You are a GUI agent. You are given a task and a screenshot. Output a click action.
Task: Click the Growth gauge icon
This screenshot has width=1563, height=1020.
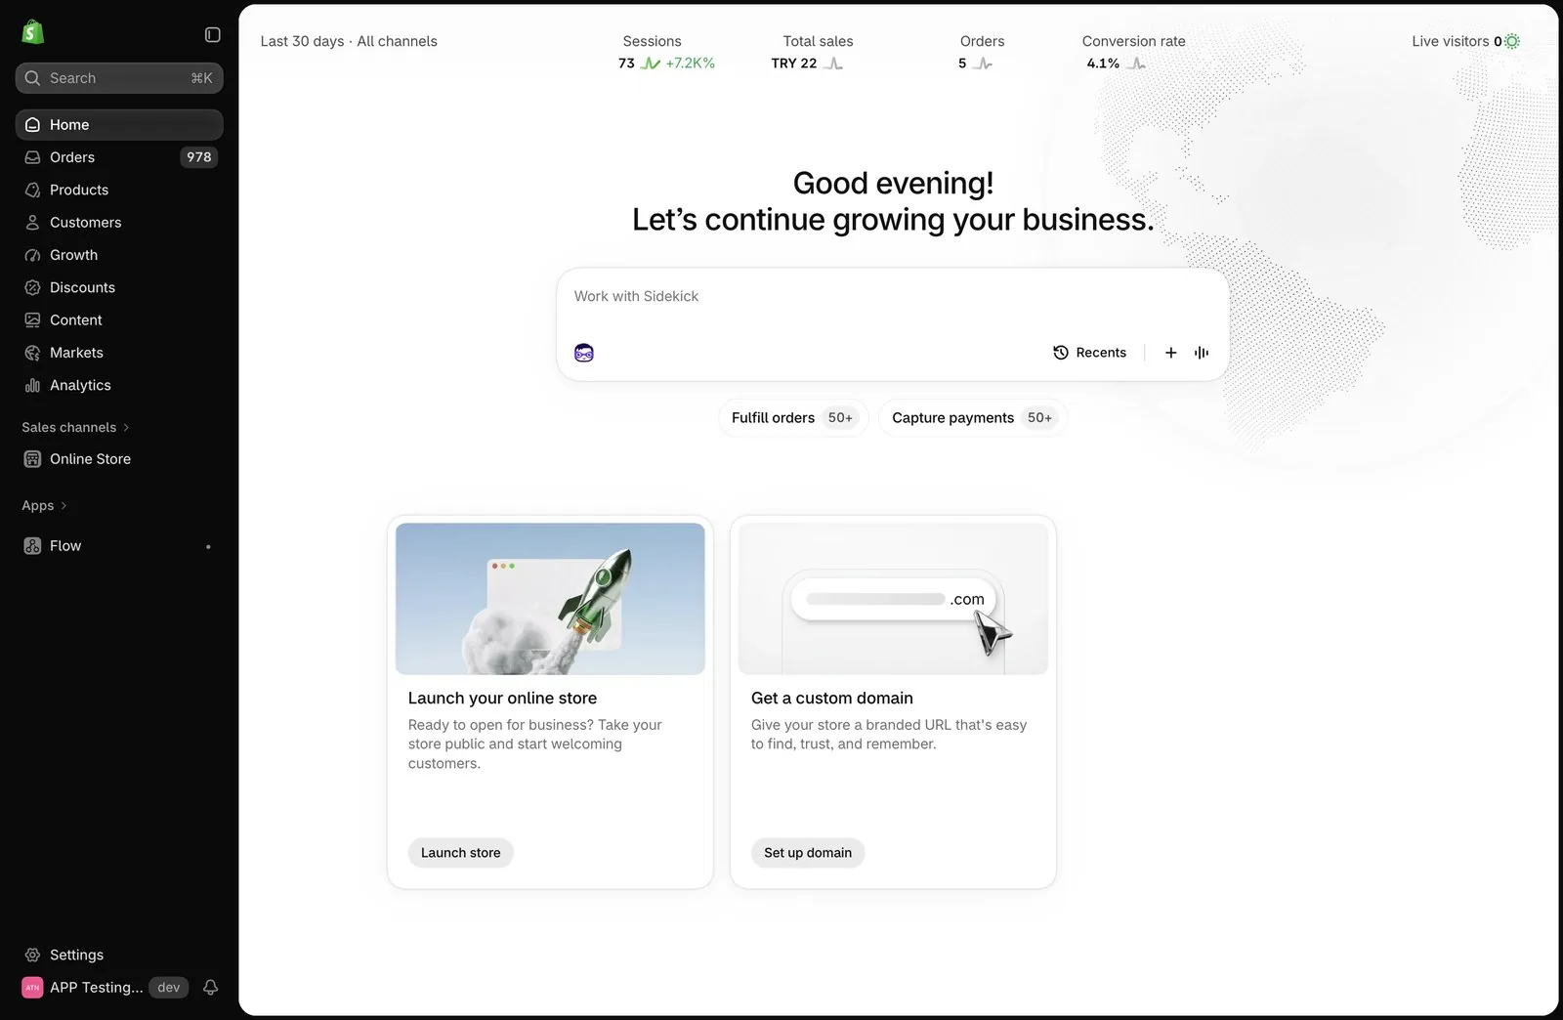coord(32,255)
